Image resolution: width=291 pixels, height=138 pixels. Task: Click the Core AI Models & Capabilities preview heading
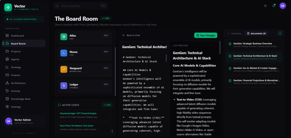[x=194, y=65]
